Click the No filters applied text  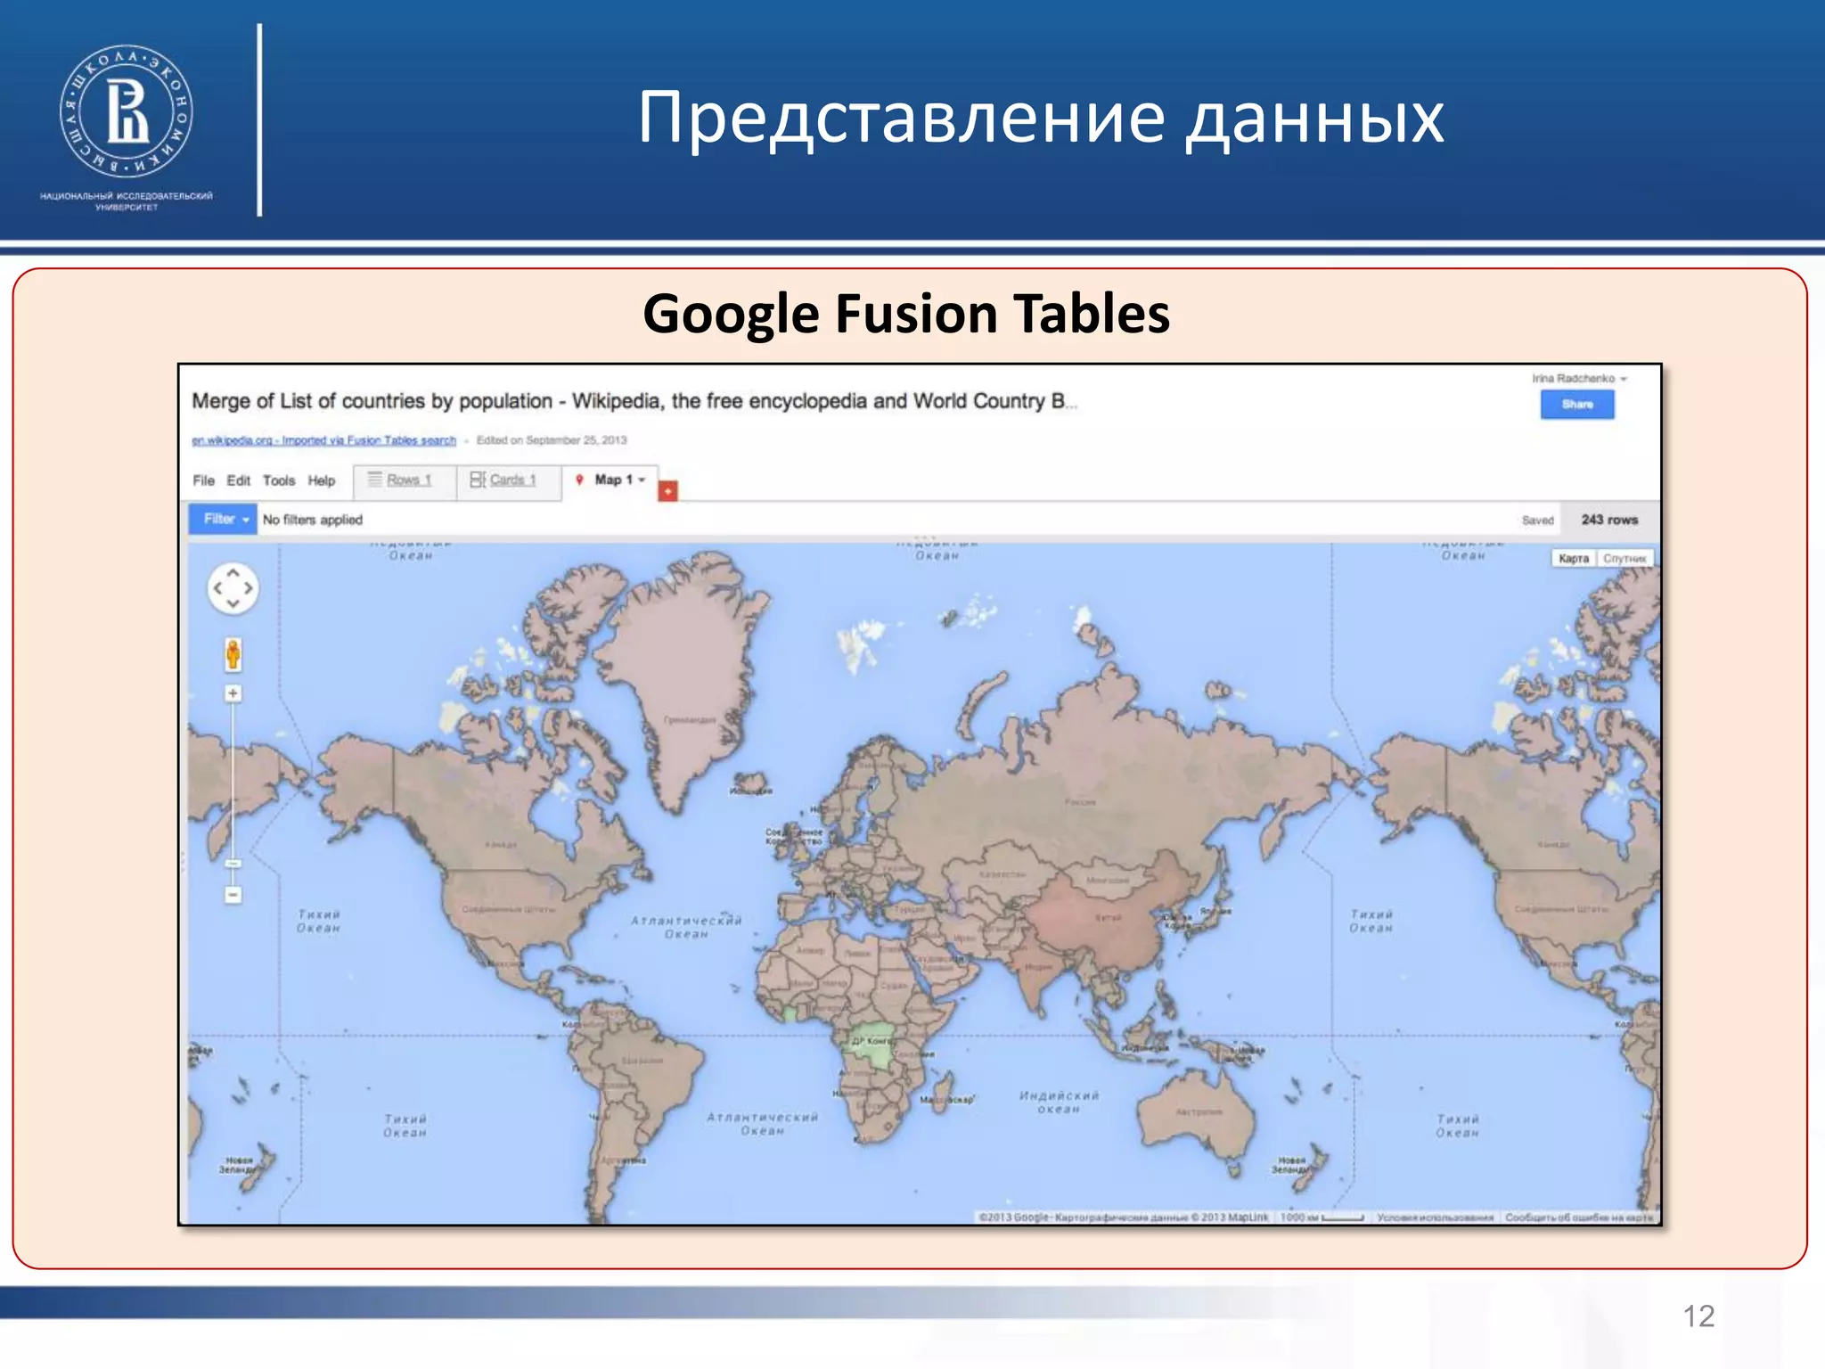pos(313,520)
